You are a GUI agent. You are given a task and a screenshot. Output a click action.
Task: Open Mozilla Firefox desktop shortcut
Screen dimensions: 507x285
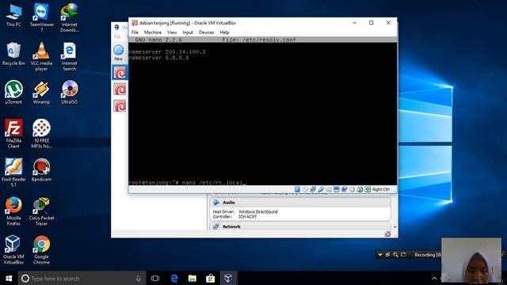[x=13, y=211]
